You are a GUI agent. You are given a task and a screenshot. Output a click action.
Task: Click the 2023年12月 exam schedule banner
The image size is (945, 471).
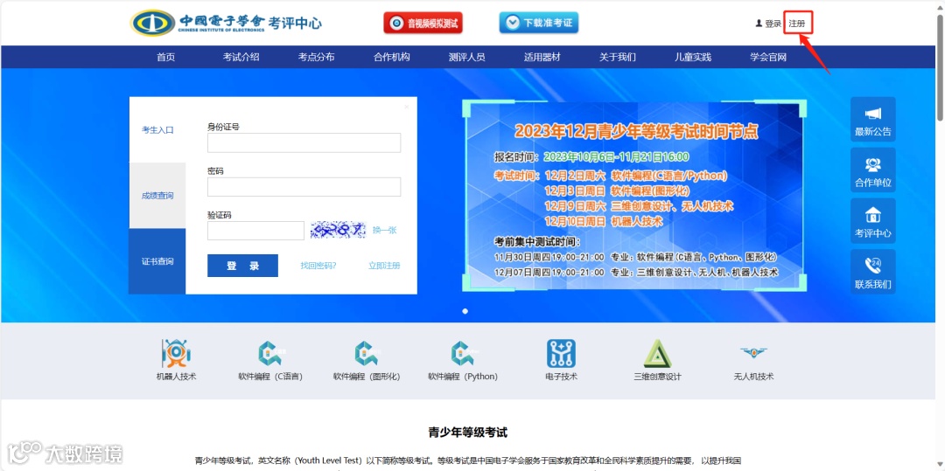click(634, 196)
